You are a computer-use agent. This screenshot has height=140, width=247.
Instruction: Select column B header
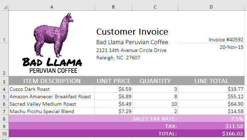(x=113, y=7)
